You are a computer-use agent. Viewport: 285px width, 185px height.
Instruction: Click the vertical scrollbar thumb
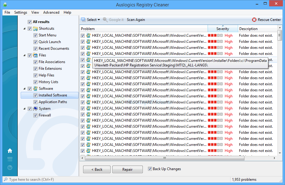click(280, 35)
